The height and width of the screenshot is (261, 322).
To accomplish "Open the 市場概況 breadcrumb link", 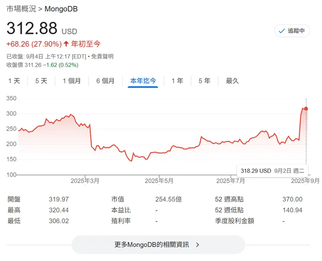I will [21, 9].
